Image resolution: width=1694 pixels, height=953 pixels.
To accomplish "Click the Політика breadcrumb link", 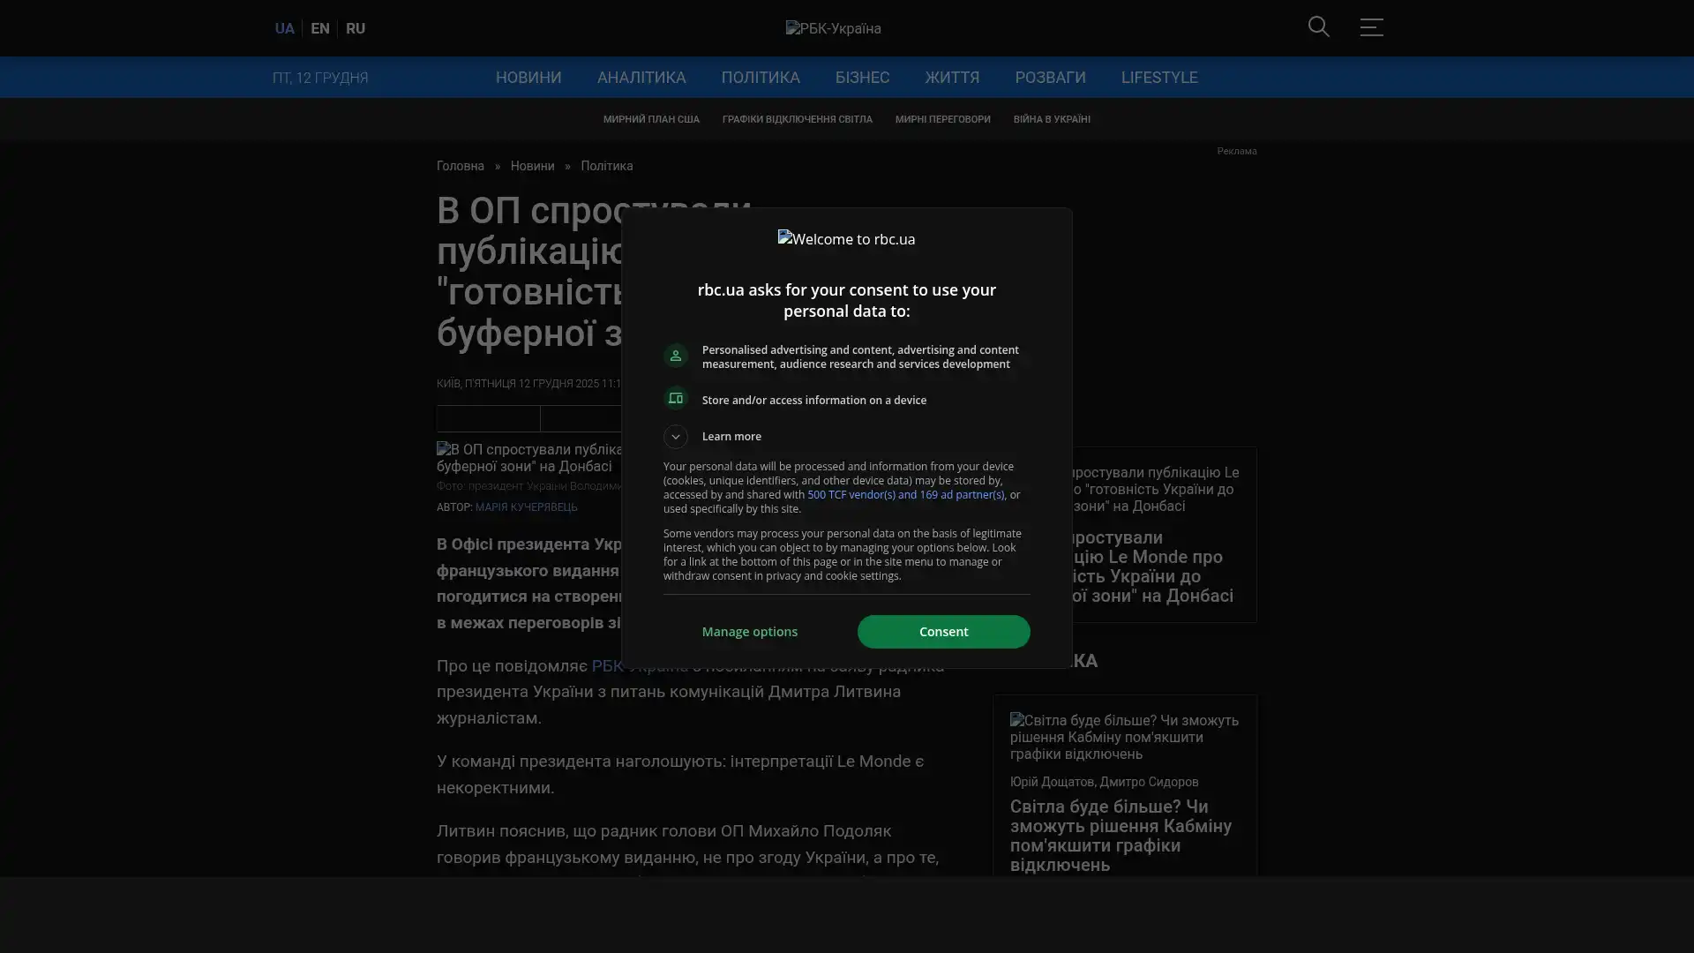I will coord(606,166).
